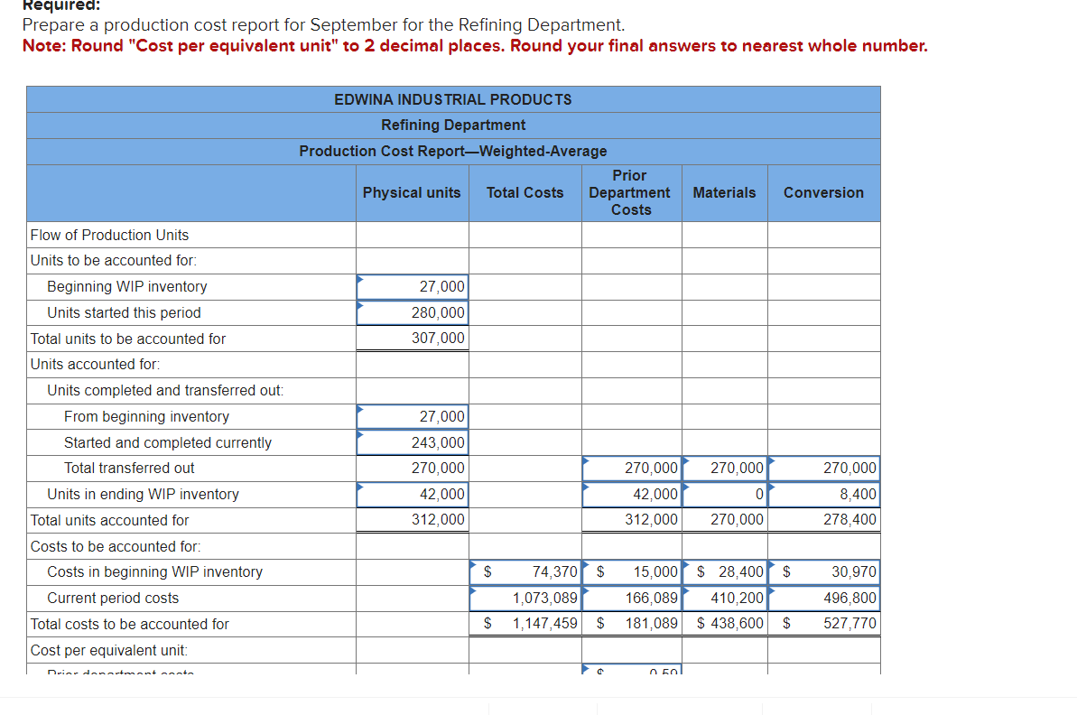The width and height of the screenshot is (1077, 715).
Task: Click the Units started this period label
Action: tap(125, 312)
